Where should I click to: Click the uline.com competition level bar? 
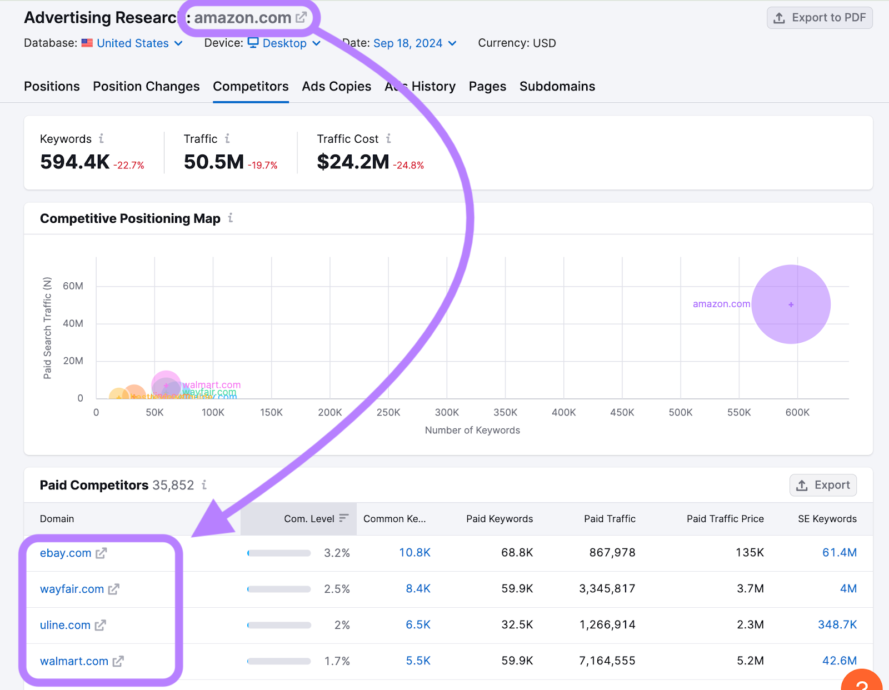[279, 625]
